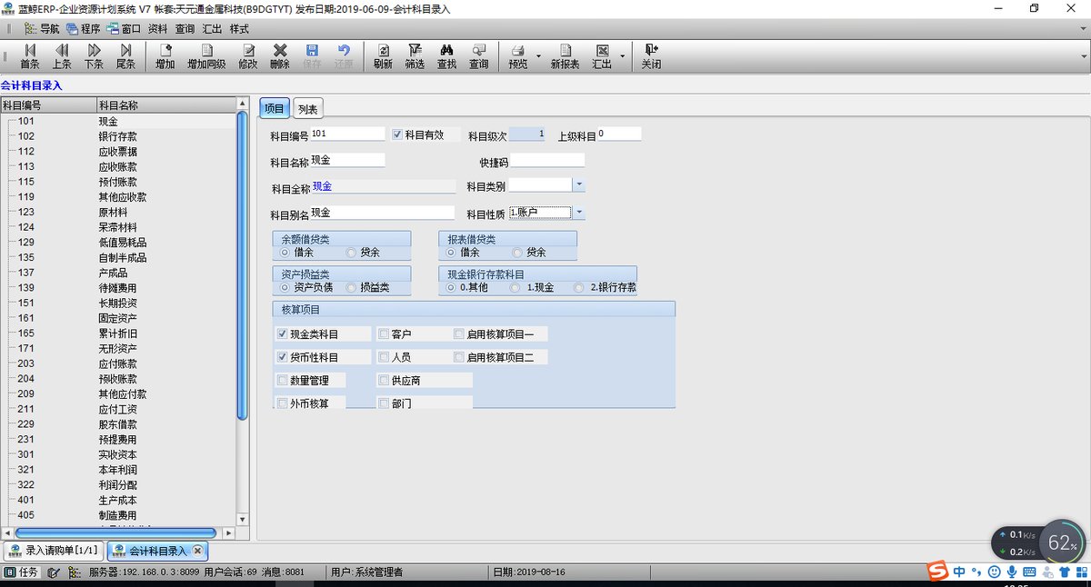Click the 62% performance widget
The height and width of the screenshot is (587, 1091).
pyautogui.click(x=1063, y=544)
